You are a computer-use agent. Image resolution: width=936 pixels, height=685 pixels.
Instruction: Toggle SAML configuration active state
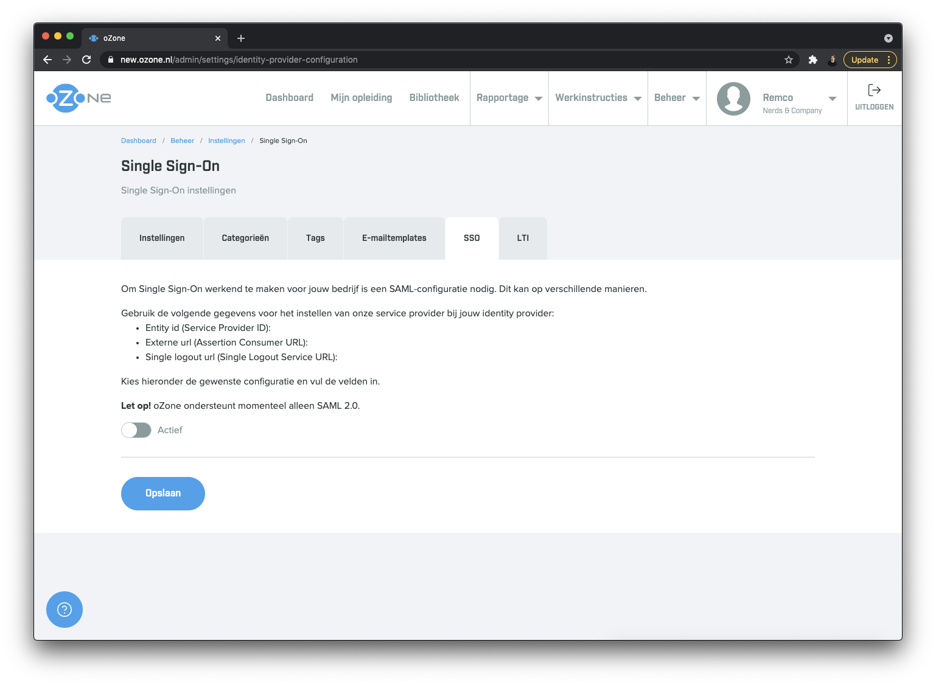point(136,430)
